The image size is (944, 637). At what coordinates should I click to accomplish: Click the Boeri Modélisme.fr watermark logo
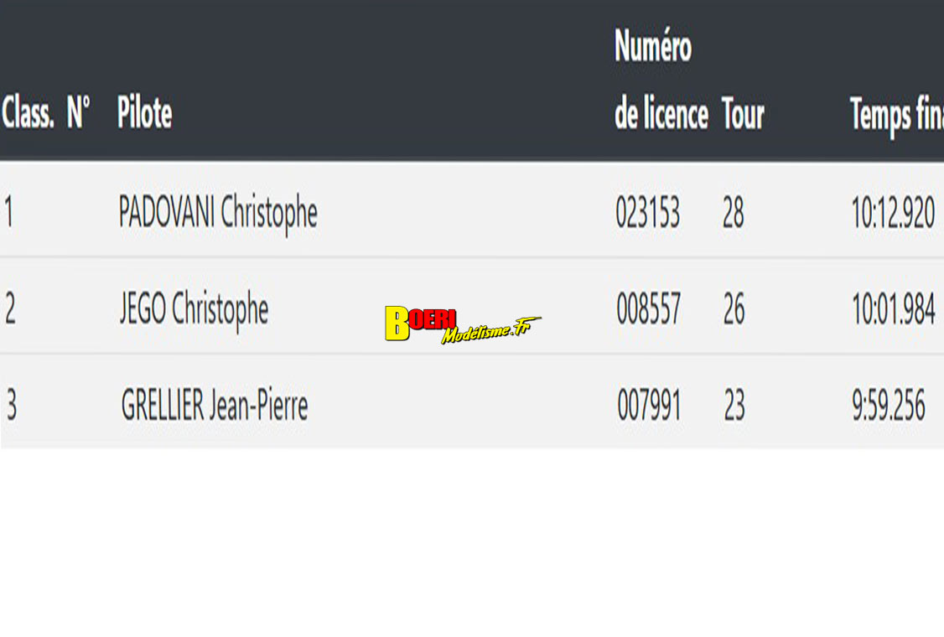462,324
